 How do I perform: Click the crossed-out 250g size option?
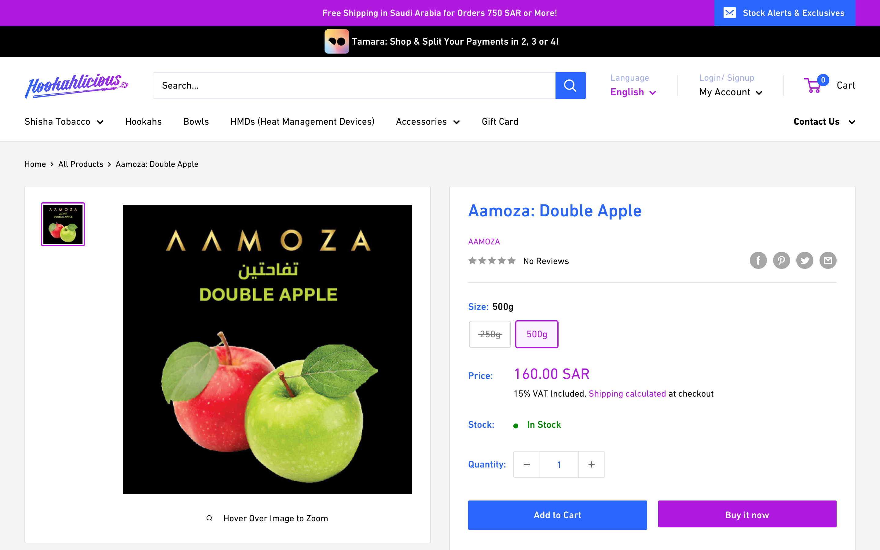490,334
